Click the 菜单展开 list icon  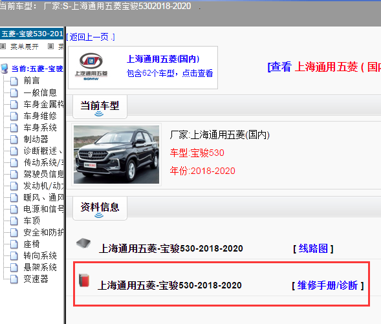[3, 46]
